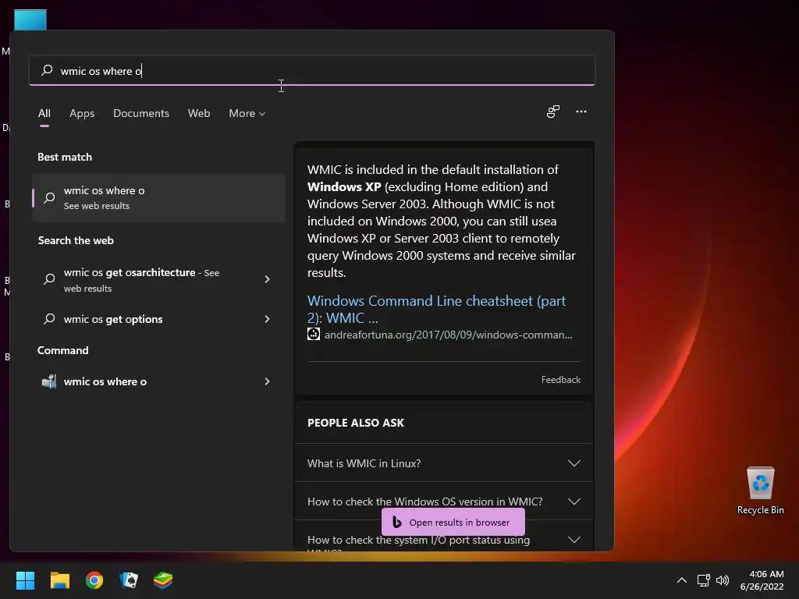The image size is (799, 599).
Task: Click the andreafortuna.org site URL
Action: pyautogui.click(x=449, y=335)
